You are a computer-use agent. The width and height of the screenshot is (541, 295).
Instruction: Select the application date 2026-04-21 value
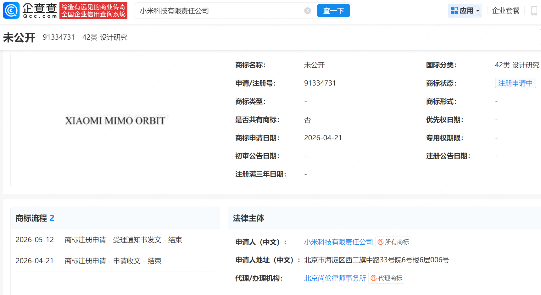tap(323, 138)
